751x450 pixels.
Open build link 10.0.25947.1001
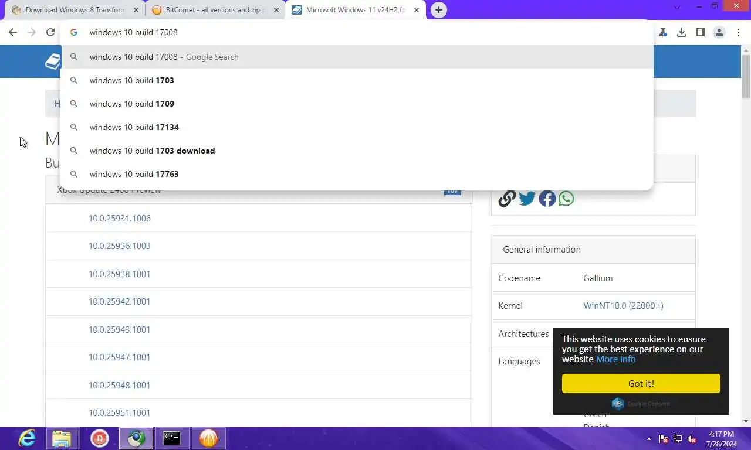pyautogui.click(x=120, y=357)
